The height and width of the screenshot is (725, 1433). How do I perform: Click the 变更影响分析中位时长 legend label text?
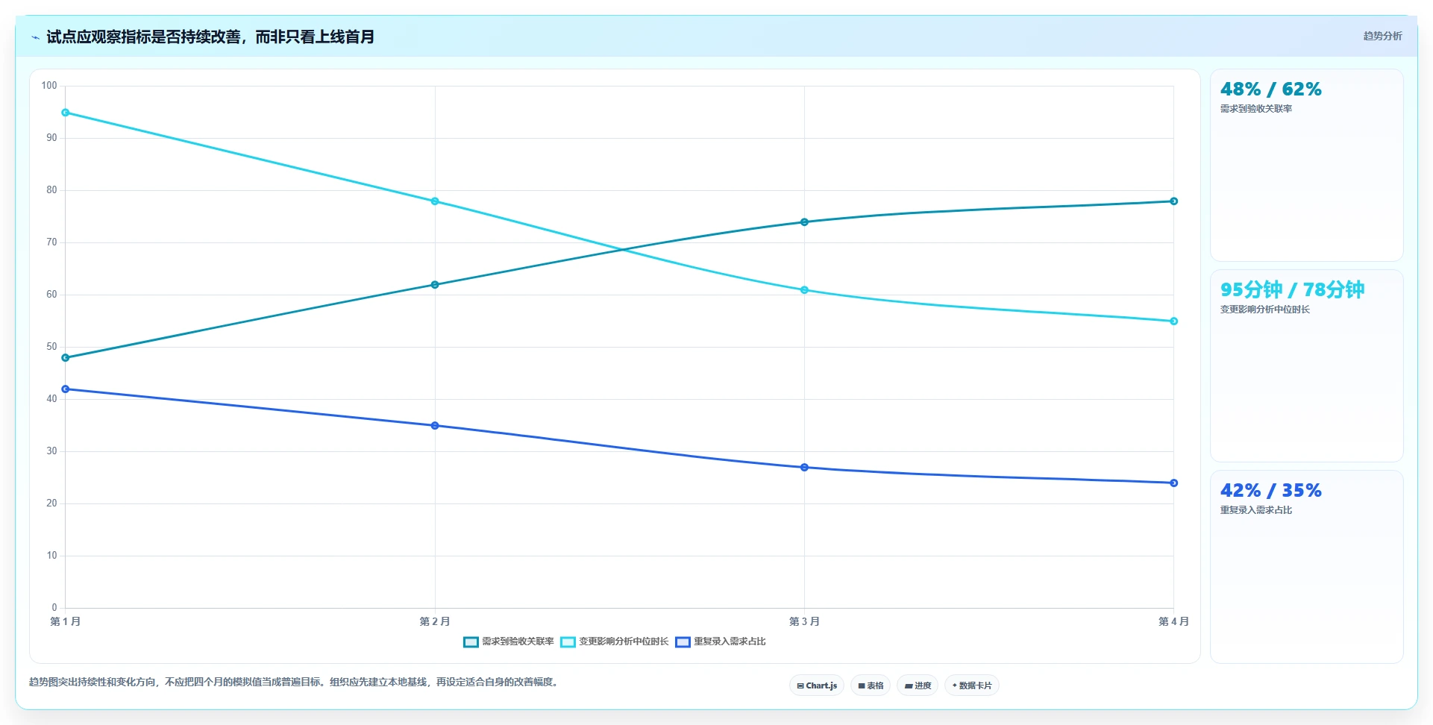click(624, 641)
